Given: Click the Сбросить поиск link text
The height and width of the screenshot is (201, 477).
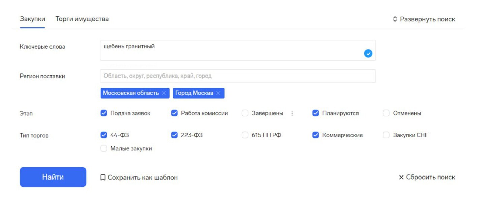Looking at the screenshot, I should [430, 177].
